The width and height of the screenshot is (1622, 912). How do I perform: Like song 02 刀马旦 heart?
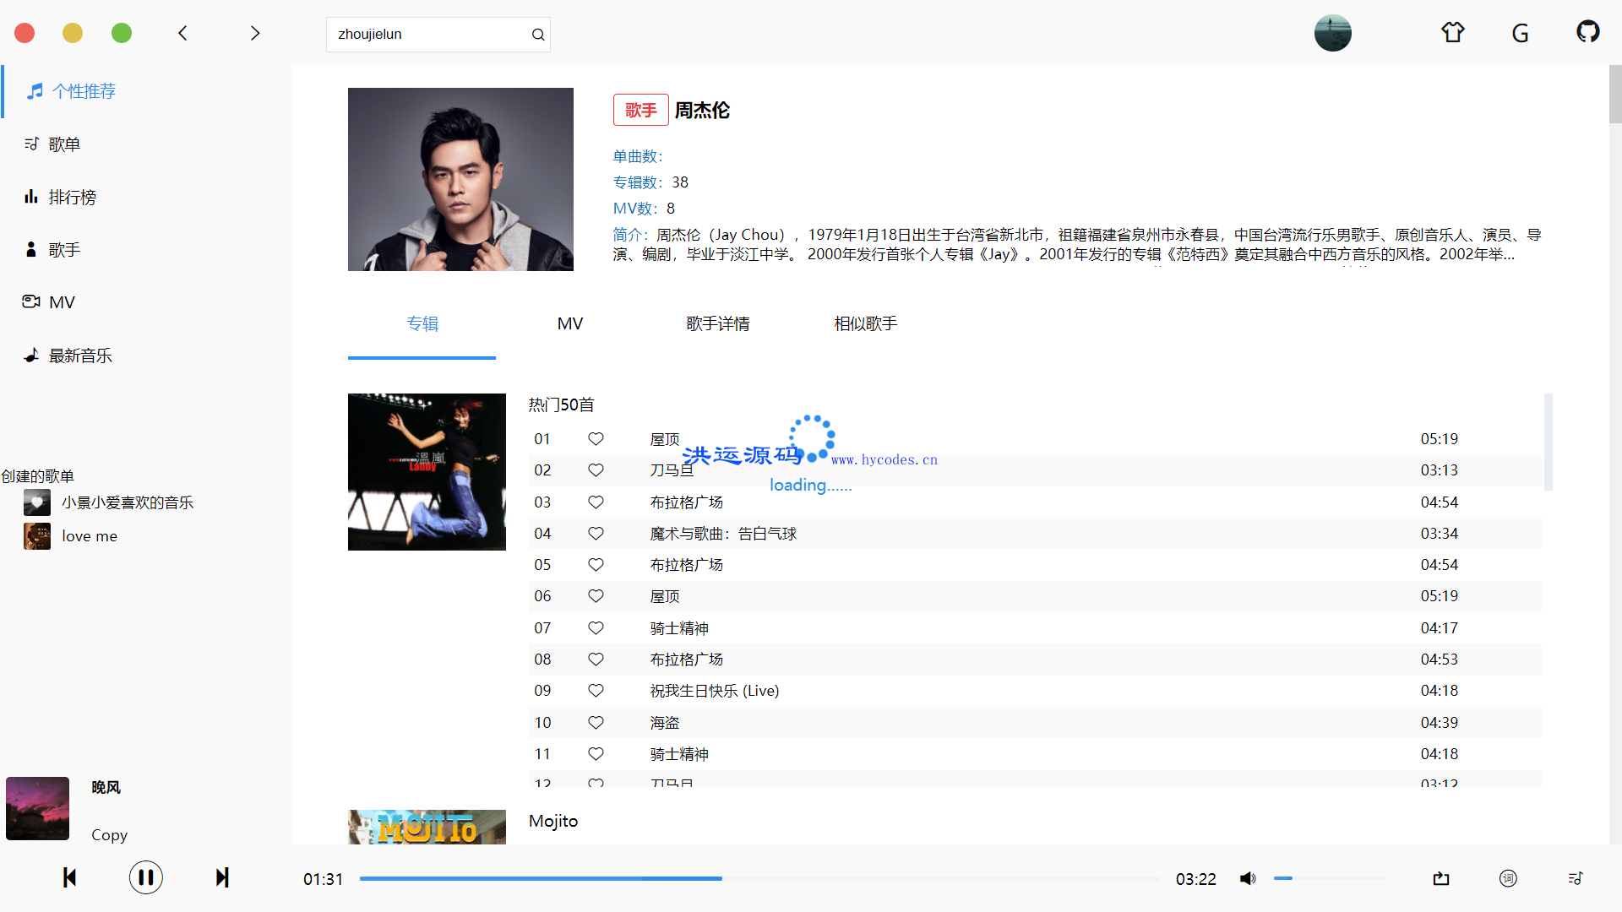click(x=596, y=470)
